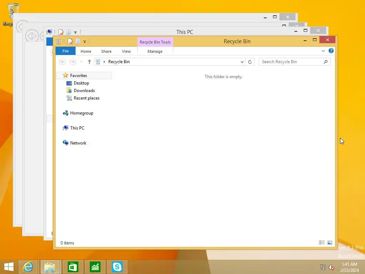Open the quick access dropdown in This PC window
Viewport: 365px width, 274px height.
click(76, 32)
